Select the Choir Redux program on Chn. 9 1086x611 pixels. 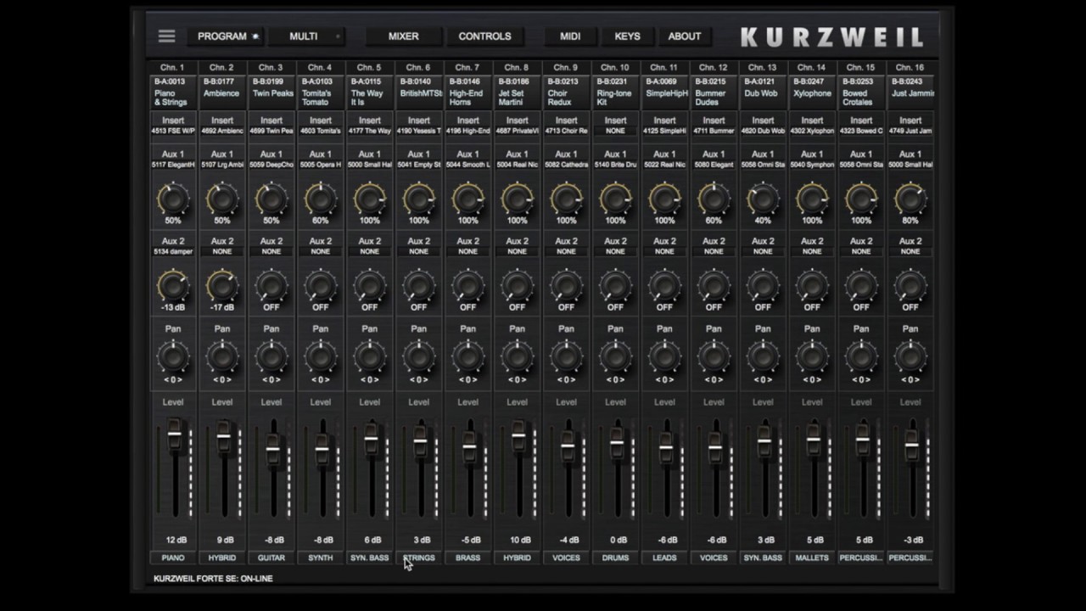(566, 92)
